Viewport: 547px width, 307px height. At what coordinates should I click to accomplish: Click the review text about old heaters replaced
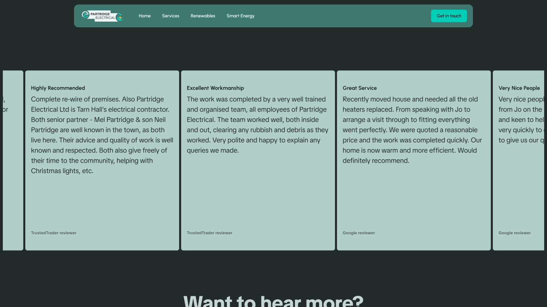(x=413, y=130)
